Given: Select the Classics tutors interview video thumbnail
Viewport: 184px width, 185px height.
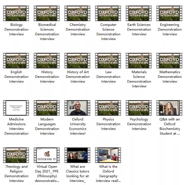Looking at the screenshot, I should coord(77,155).
